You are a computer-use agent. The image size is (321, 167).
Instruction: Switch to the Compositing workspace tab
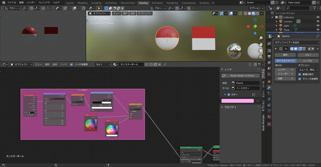point(189,3)
